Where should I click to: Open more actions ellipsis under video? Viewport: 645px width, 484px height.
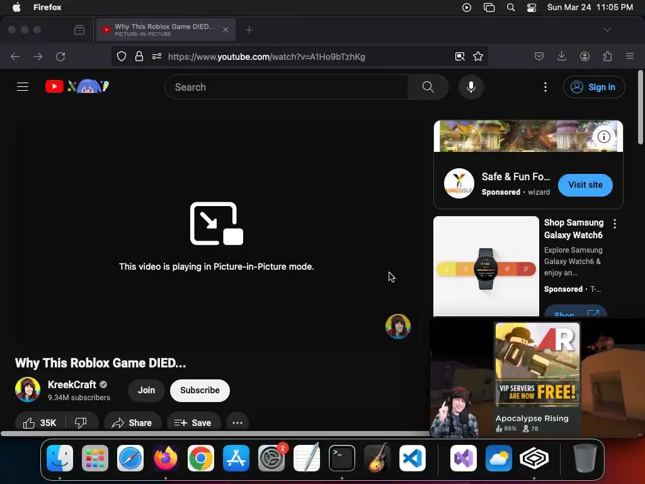(237, 423)
